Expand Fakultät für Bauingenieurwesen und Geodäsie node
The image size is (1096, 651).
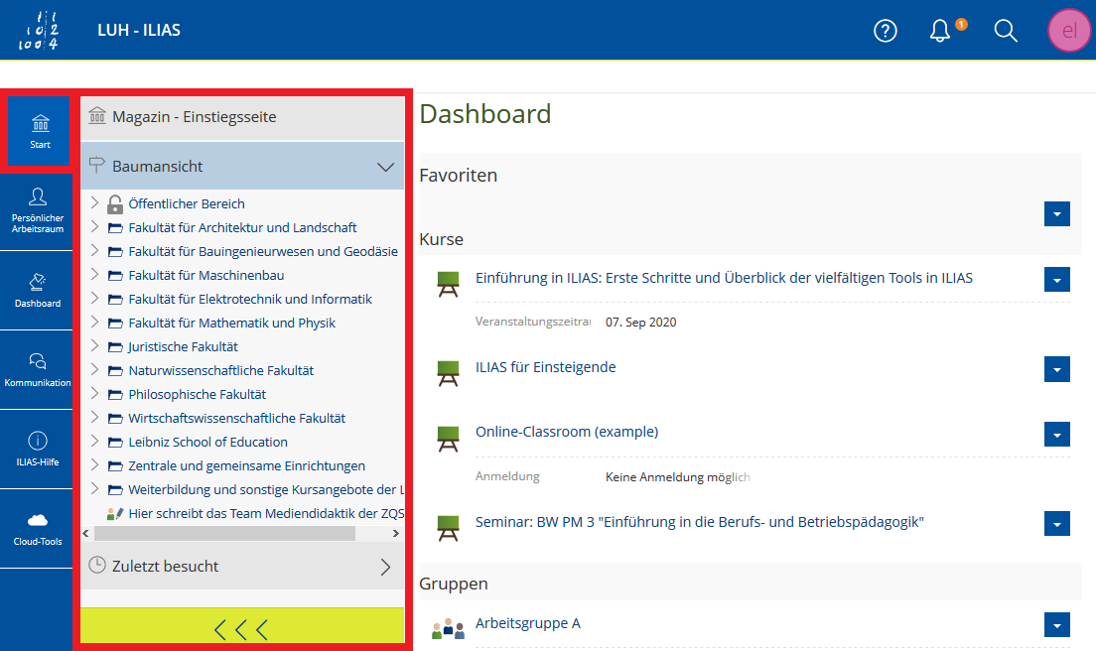point(94,251)
